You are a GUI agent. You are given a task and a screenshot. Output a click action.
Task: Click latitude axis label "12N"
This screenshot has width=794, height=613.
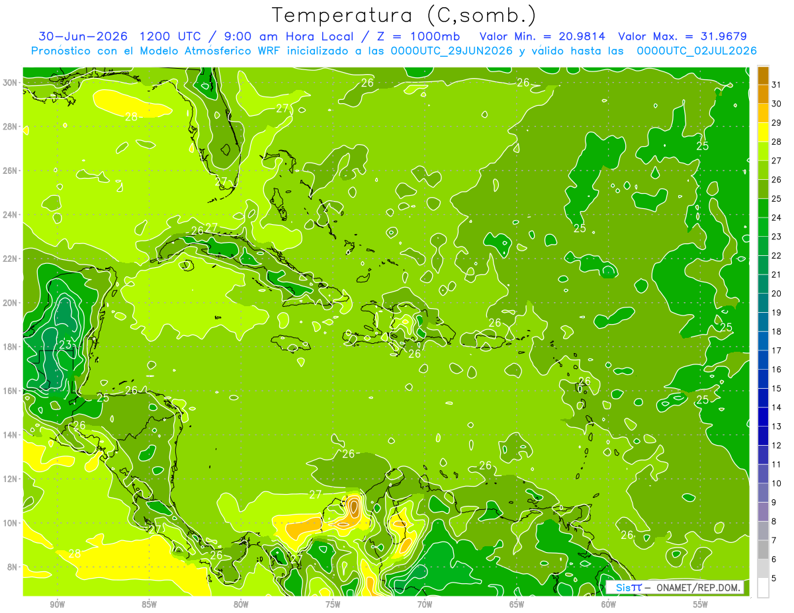[x=11, y=478]
